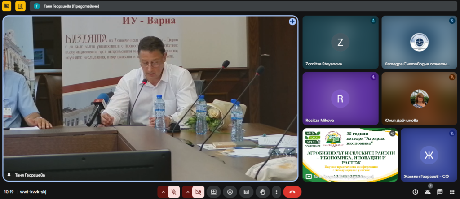Screen dimensions: 460x199
Task: Unmute the microphone
Action: tap(174, 192)
